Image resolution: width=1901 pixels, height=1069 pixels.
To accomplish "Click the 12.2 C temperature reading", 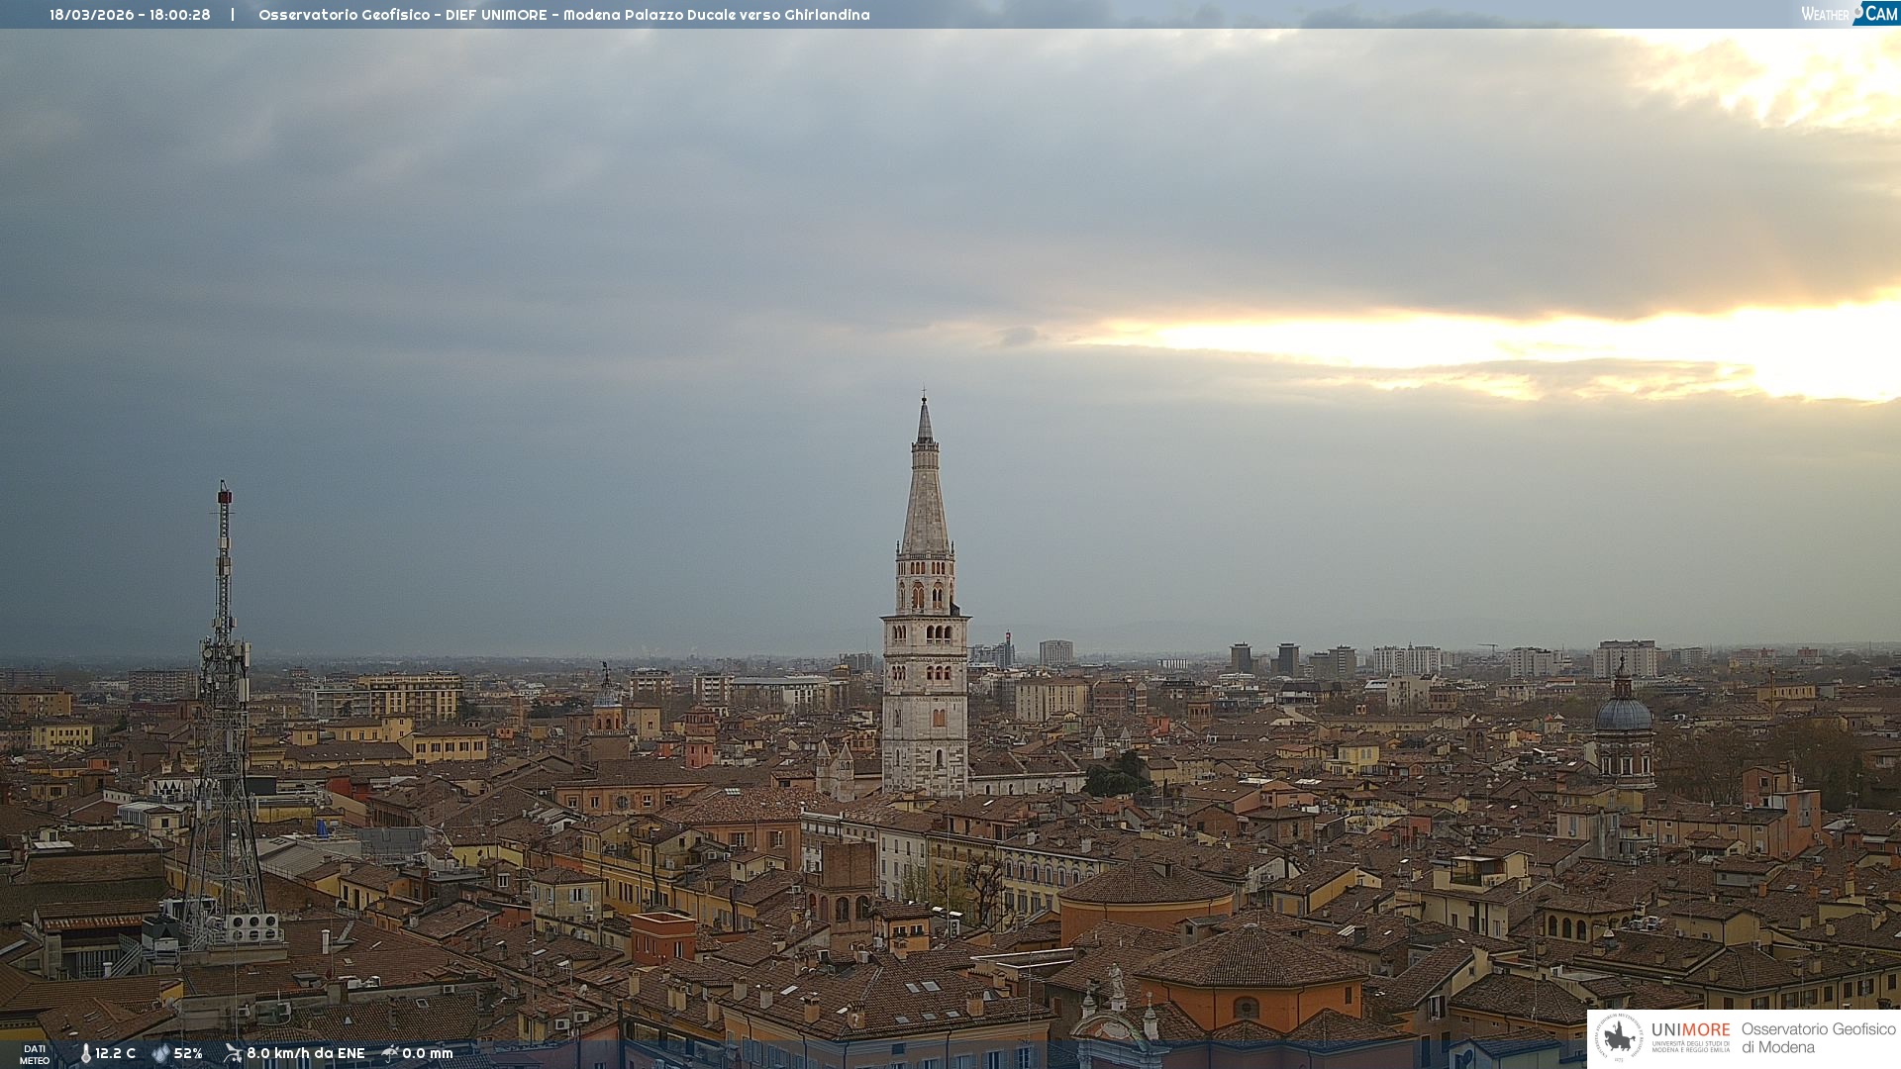I will tap(116, 1053).
